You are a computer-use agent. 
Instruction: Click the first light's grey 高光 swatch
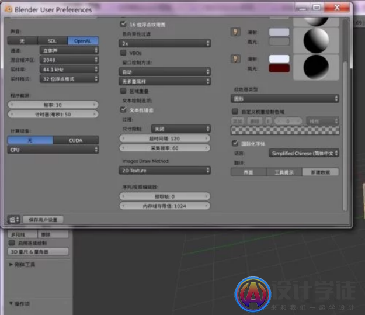click(279, 41)
